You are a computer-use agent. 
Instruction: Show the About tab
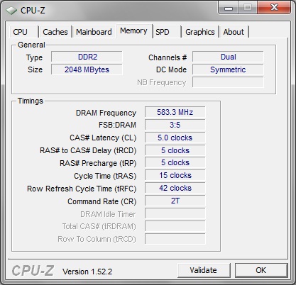click(234, 32)
